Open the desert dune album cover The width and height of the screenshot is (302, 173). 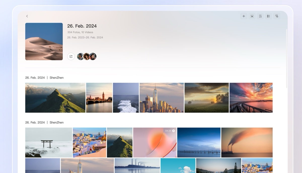[x=44, y=41]
